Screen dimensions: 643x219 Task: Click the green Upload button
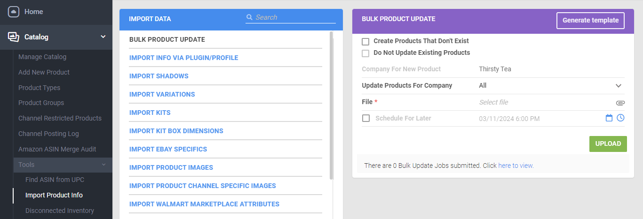pyautogui.click(x=608, y=143)
